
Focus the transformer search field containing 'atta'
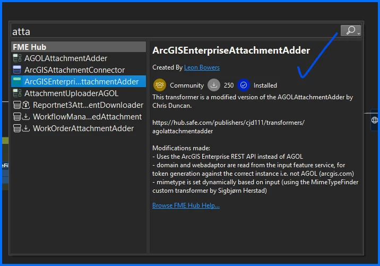click(x=176, y=31)
